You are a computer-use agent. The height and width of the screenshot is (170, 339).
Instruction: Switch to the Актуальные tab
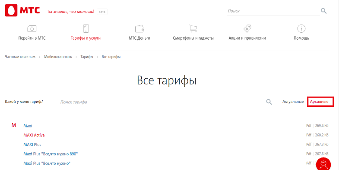click(x=293, y=102)
